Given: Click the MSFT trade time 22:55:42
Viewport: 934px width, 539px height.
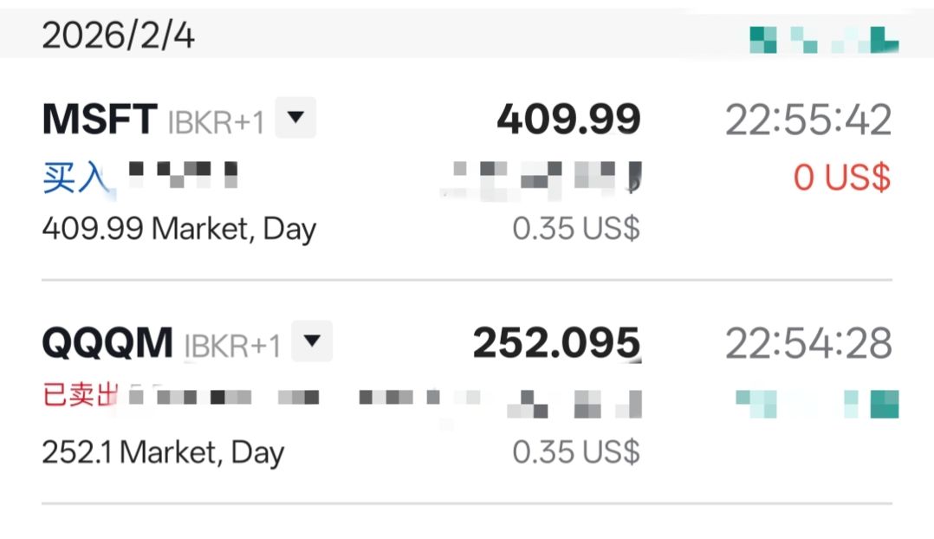Looking at the screenshot, I should [808, 120].
